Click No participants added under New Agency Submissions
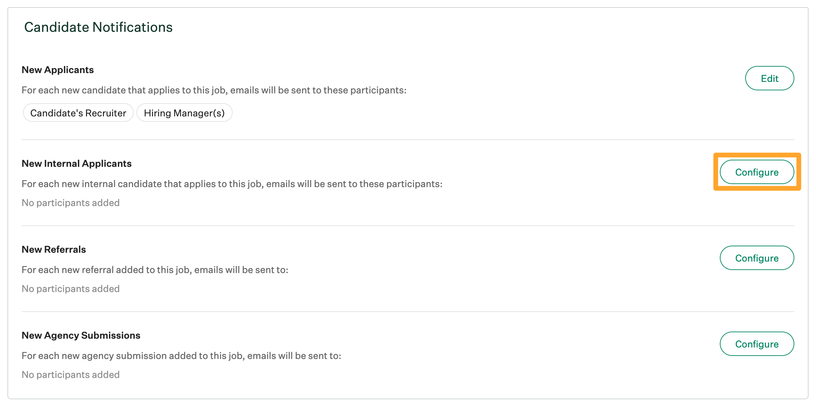Viewport: 816px width, 406px height. 70,375
